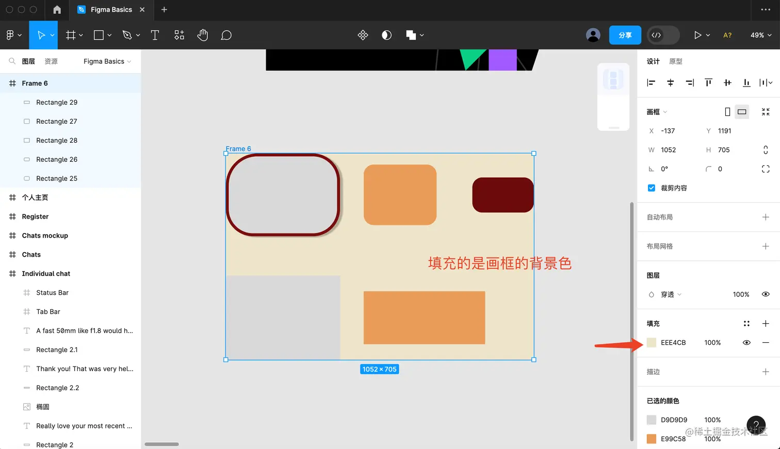This screenshot has height=449, width=780.
Task: Select the Rectangle shape tool
Action: (x=99, y=35)
